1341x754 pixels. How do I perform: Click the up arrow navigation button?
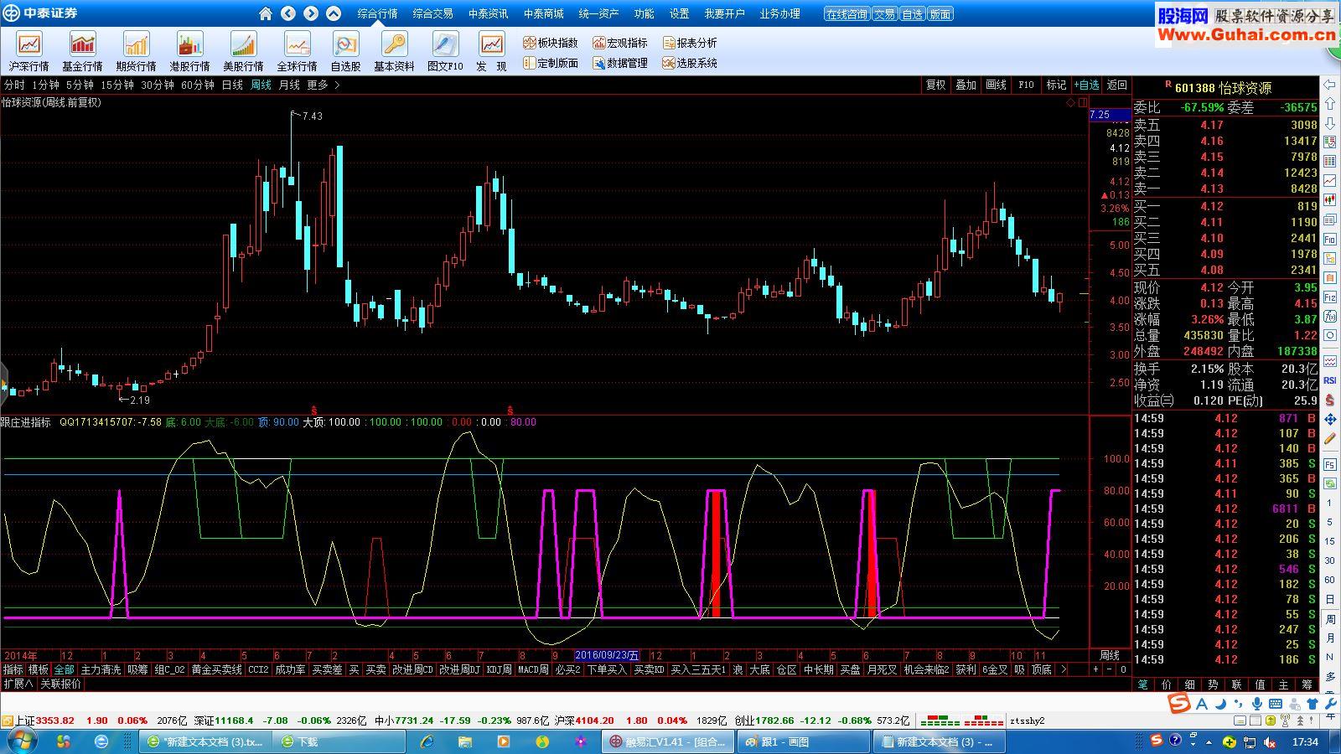tap(334, 13)
